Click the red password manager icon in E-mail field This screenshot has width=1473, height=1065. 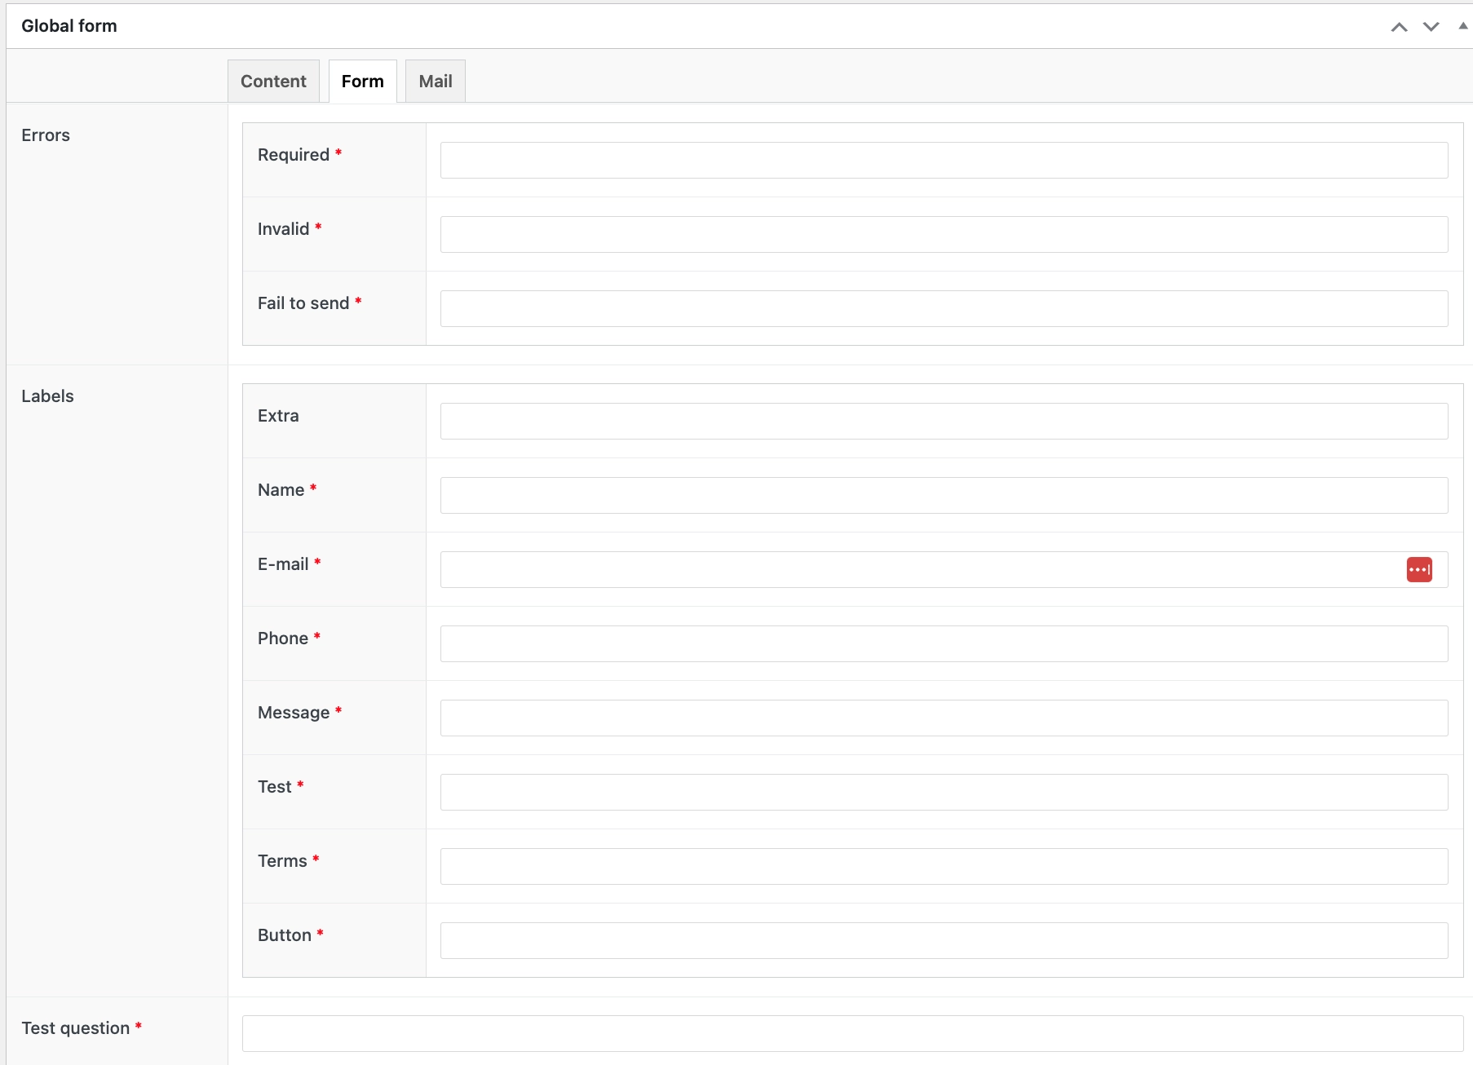click(1418, 569)
